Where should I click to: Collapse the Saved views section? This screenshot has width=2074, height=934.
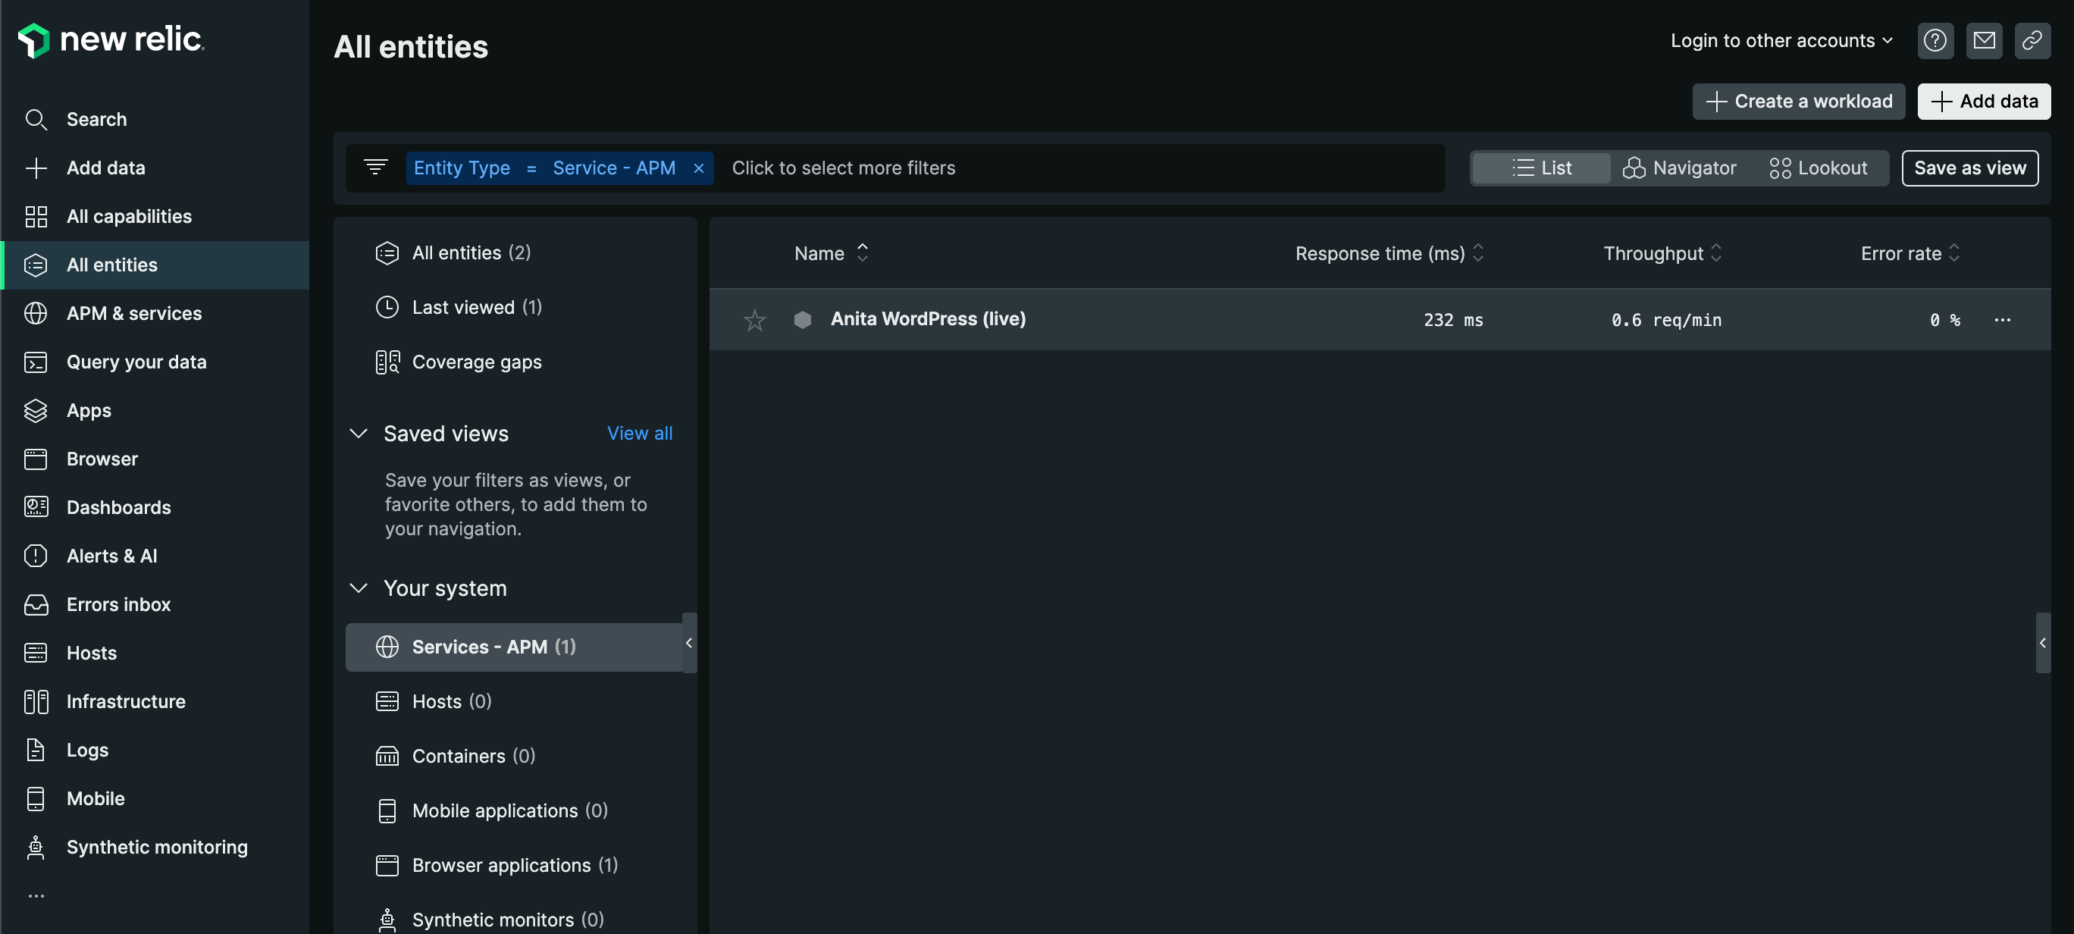pos(359,433)
